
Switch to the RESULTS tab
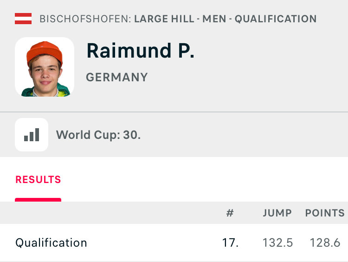[x=38, y=180]
